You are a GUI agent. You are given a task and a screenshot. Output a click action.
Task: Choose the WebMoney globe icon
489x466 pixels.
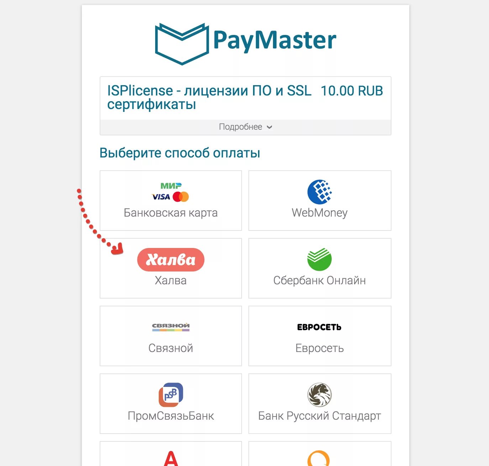pos(320,192)
